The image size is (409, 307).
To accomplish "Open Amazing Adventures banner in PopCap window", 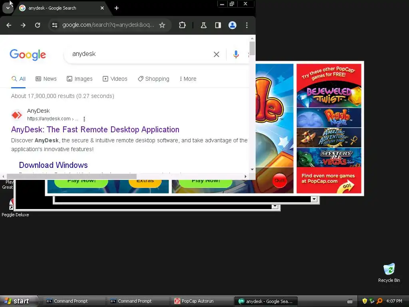I will pos(329,138).
